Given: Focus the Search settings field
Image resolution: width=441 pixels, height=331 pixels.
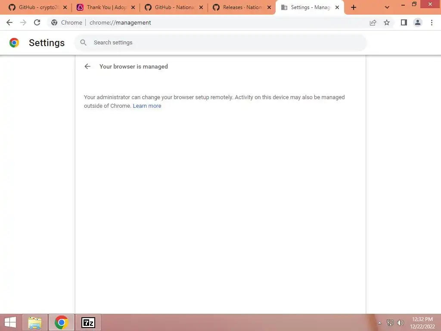Looking at the screenshot, I should point(220,43).
